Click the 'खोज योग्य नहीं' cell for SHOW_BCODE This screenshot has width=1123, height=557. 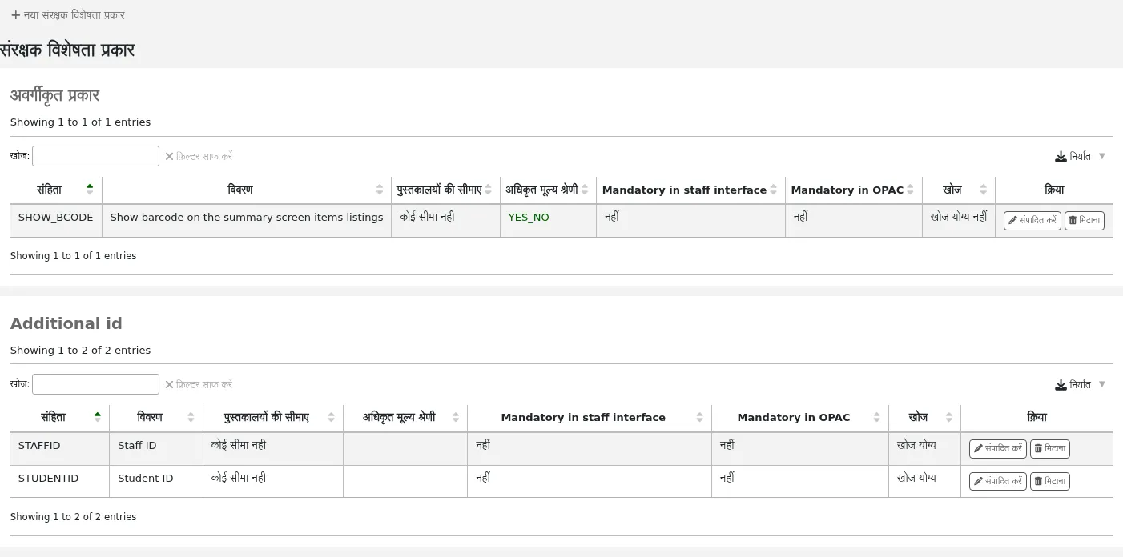[959, 220]
